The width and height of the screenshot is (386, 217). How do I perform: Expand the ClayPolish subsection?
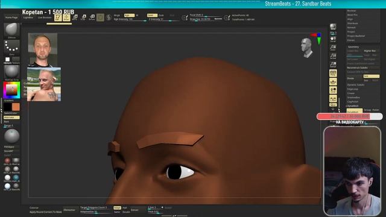click(x=353, y=102)
